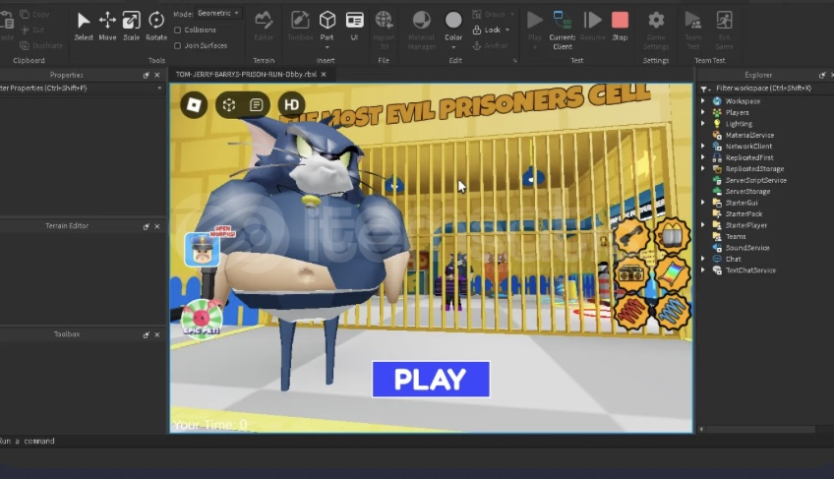The height and width of the screenshot is (479, 834).
Task: Click the Duplicate clipboard button
Action: 41,46
